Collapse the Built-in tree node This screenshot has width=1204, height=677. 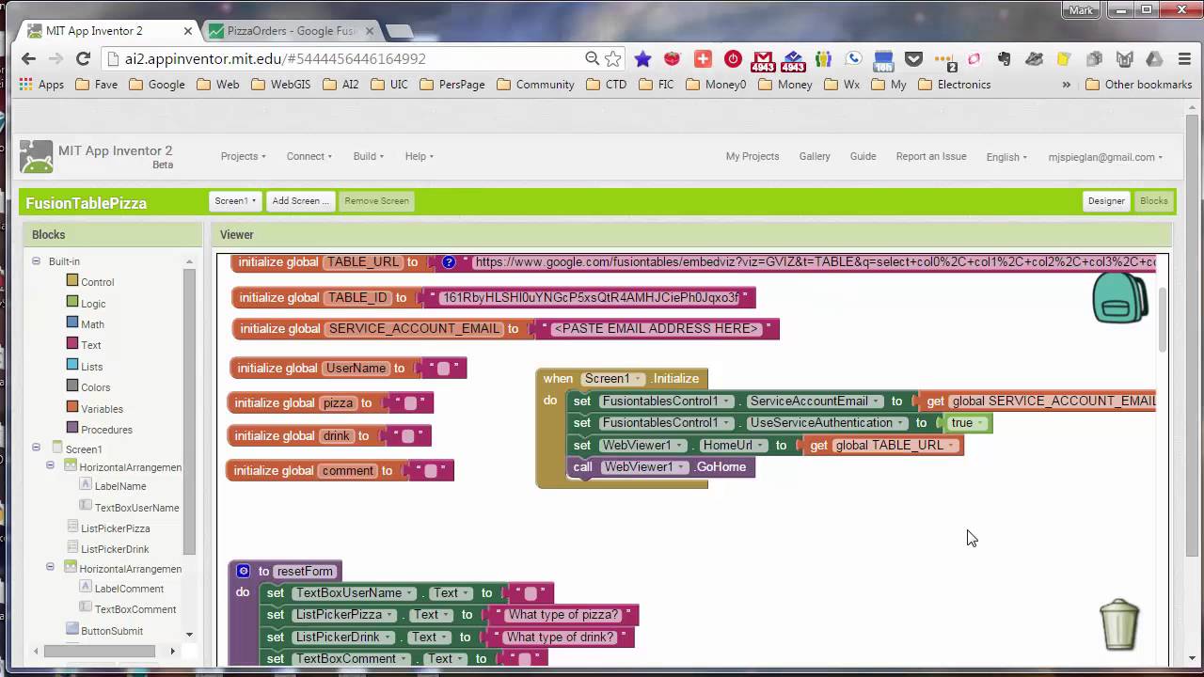click(x=36, y=261)
